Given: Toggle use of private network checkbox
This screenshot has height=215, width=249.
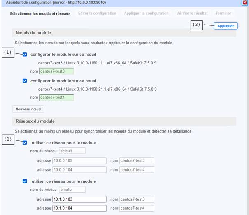Looking at the screenshot, I should (25, 181).
